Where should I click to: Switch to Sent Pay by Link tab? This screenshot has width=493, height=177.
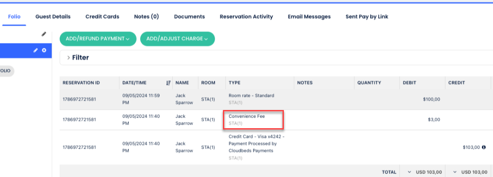coord(367,16)
